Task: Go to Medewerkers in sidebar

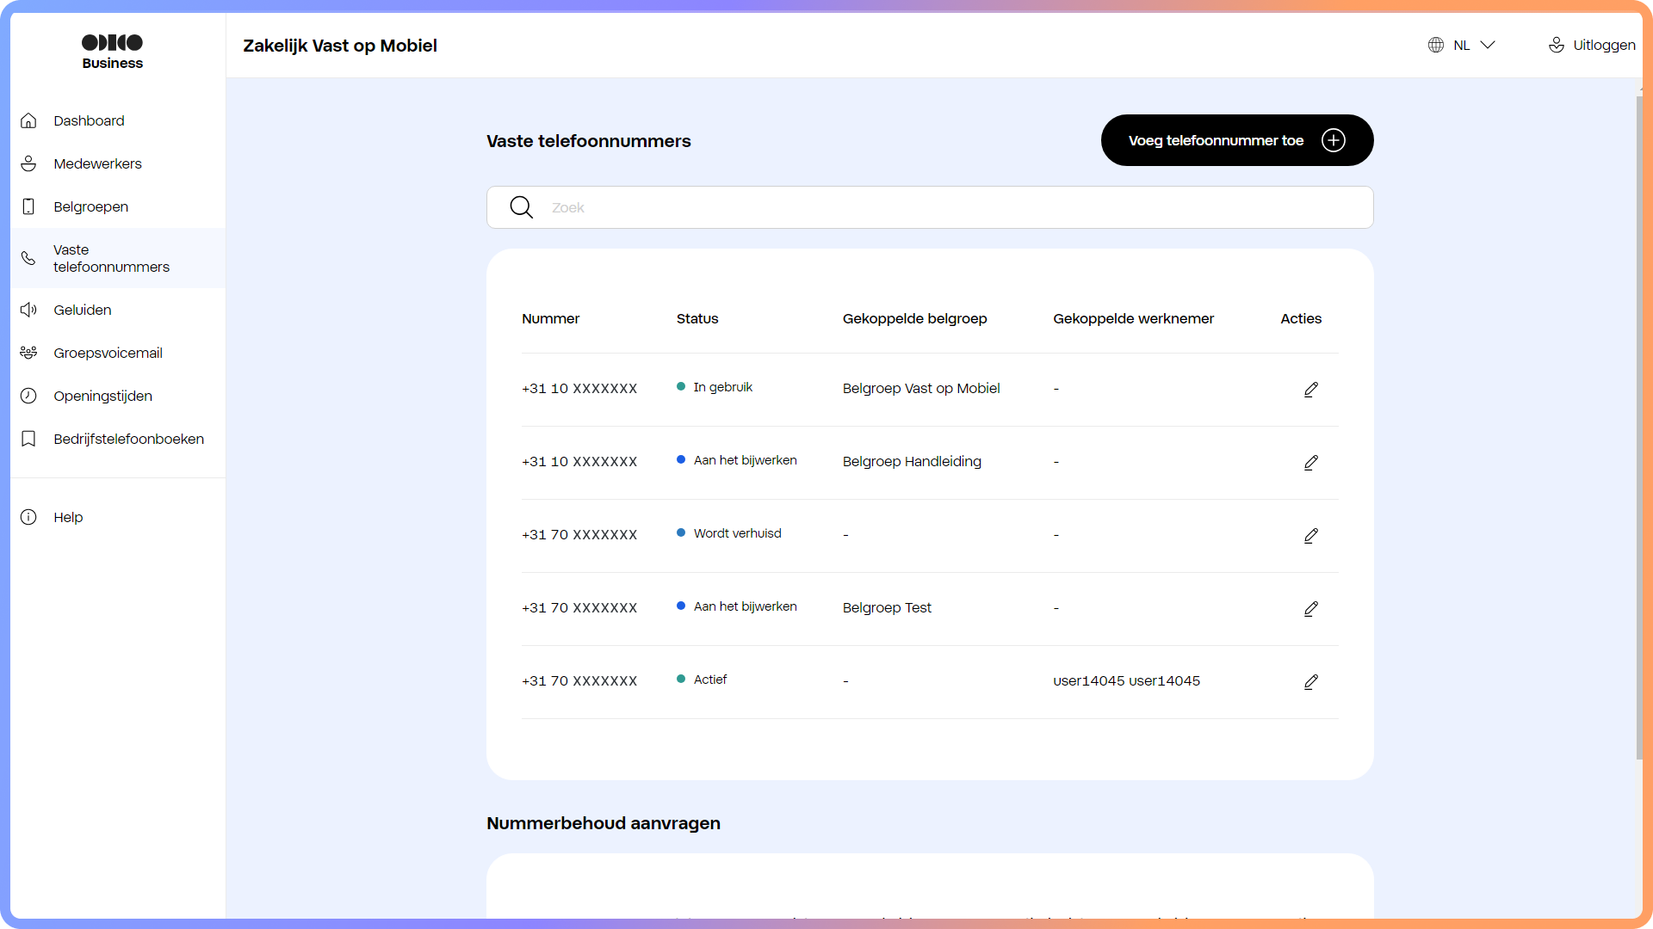Action: [x=97, y=163]
